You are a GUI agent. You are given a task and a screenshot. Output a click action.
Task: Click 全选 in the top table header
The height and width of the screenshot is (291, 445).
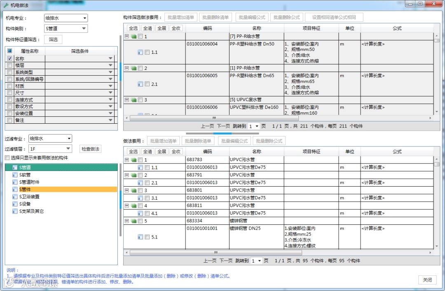133,28
